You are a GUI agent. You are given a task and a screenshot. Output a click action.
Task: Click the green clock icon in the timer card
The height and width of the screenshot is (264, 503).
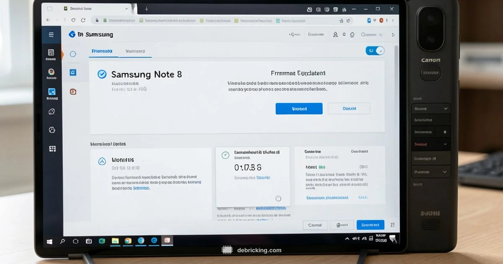226,155
